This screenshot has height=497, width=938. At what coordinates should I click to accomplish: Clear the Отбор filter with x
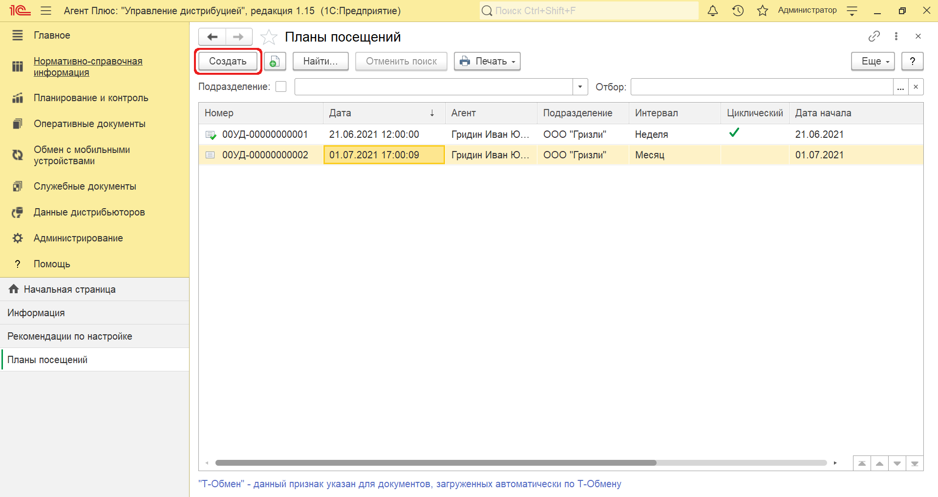click(x=916, y=87)
